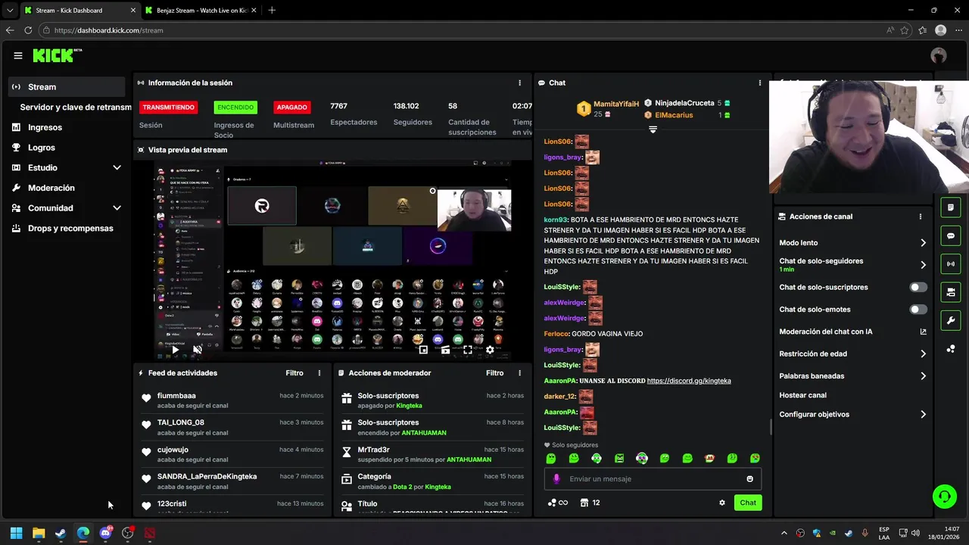Click the browser address bar
Viewport: 969px width, 545px height.
coord(462,30)
